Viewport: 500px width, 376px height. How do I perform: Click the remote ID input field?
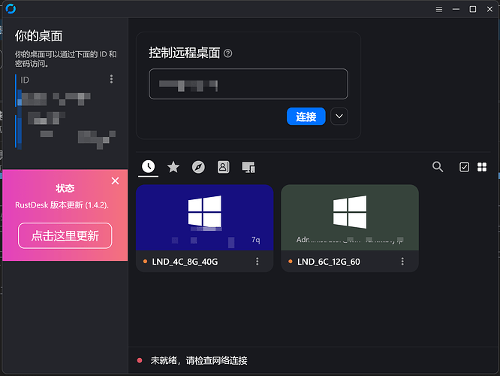coord(248,84)
